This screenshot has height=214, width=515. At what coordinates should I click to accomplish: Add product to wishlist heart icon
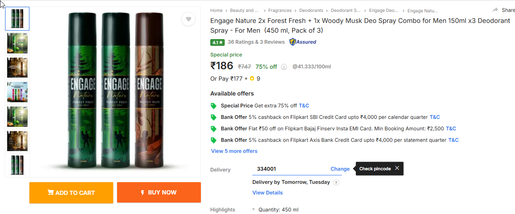click(x=188, y=19)
